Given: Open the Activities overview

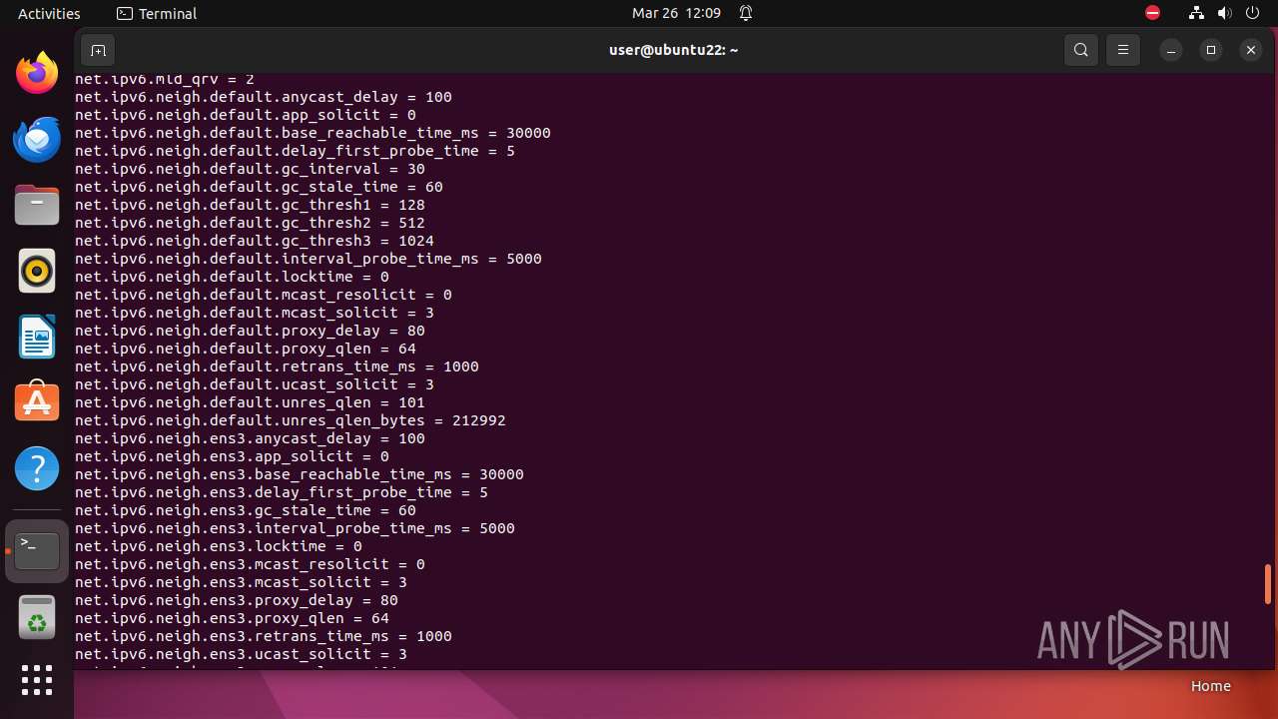Looking at the screenshot, I should [x=49, y=13].
